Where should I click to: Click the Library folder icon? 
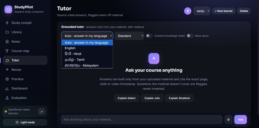pyautogui.click(x=7, y=32)
